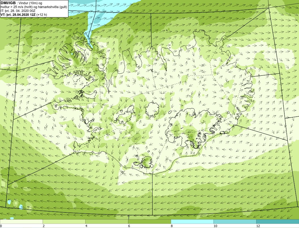Click the 10–12 m/s teal legend swatch
Viewport: 299px width, 228px height.
tap(235, 221)
